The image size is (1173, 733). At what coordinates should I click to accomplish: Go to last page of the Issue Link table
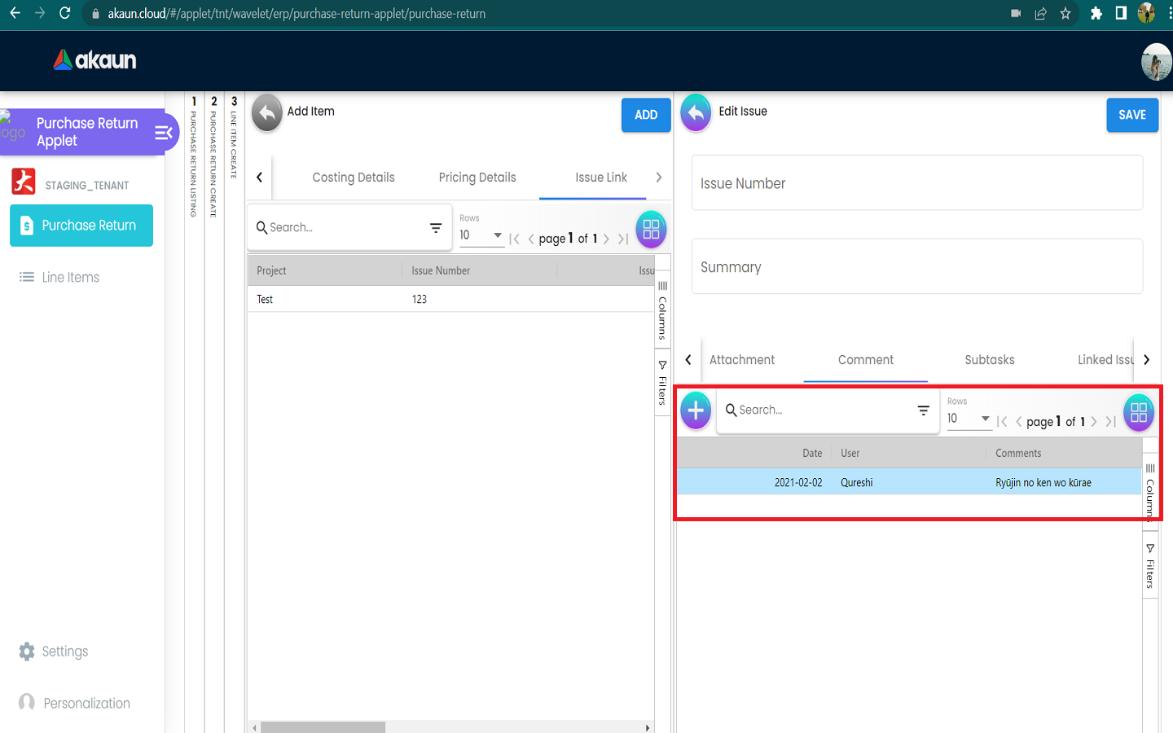tap(623, 239)
